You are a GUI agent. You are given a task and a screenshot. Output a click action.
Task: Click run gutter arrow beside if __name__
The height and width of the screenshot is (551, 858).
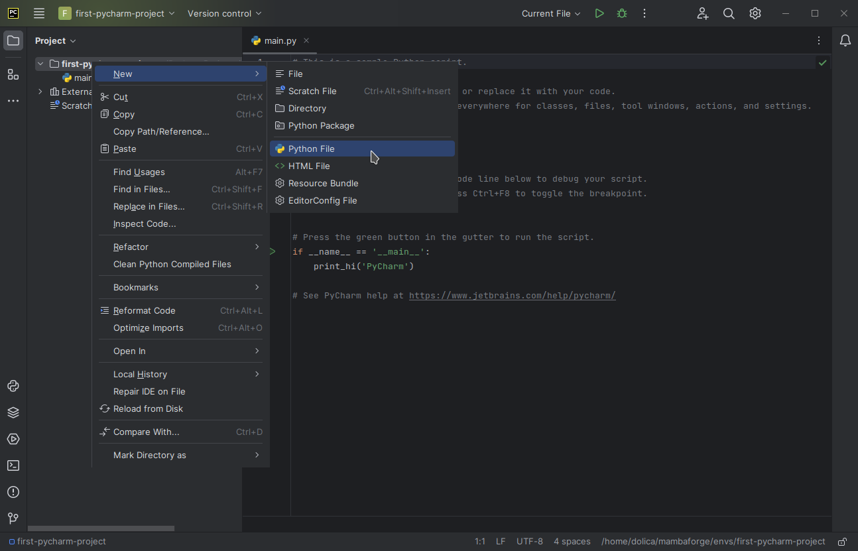(x=273, y=251)
